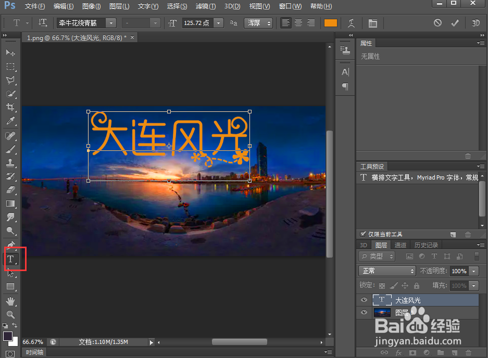Select the Rectangular Marquee tool
Viewport: 488px width, 358px height.
10,66
